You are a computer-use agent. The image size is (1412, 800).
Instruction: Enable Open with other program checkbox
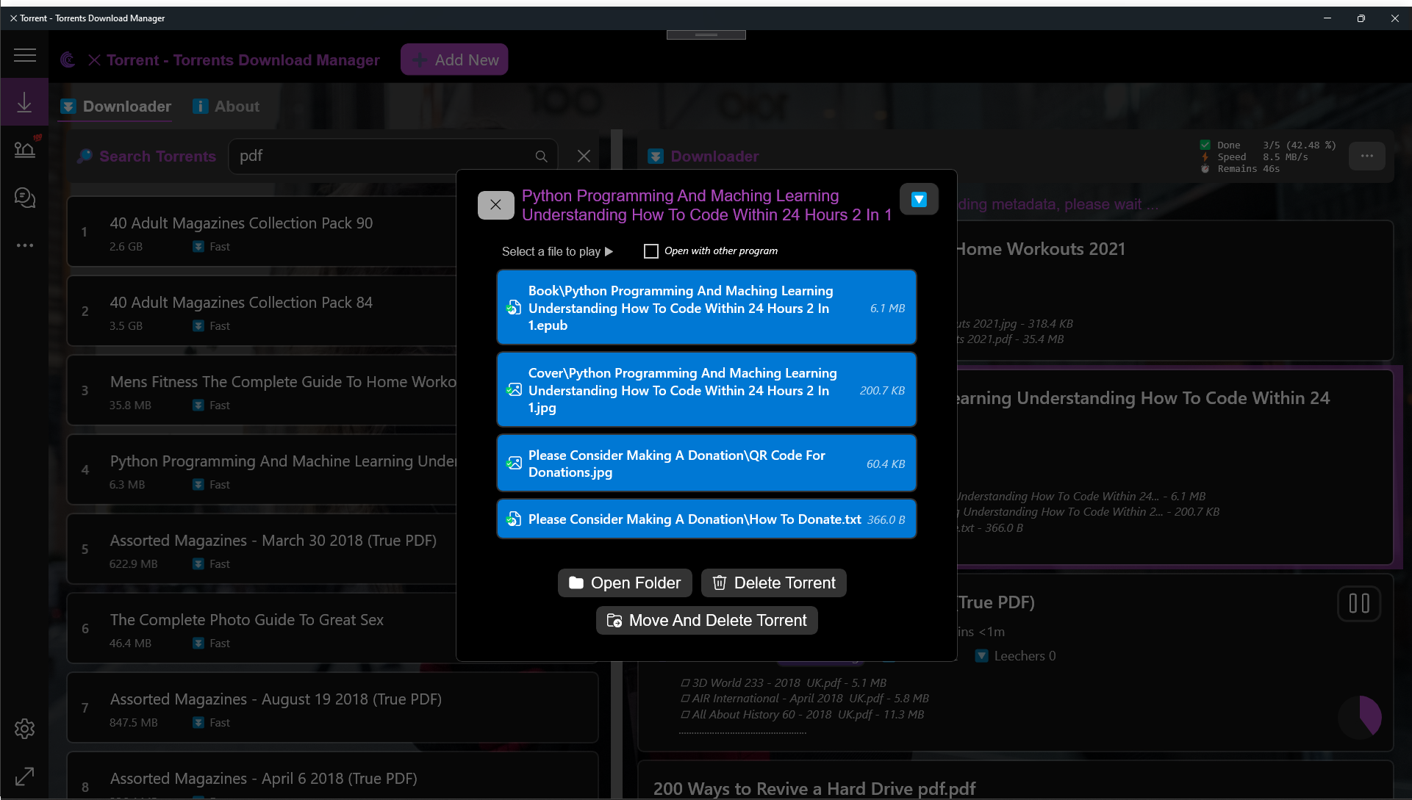click(x=651, y=251)
